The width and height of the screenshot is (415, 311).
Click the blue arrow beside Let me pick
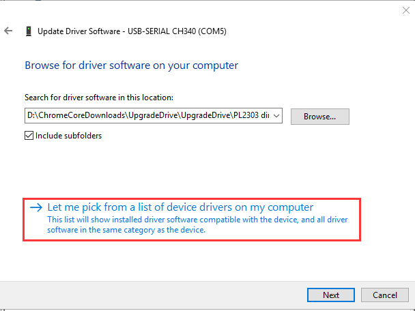[x=36, y=207]
